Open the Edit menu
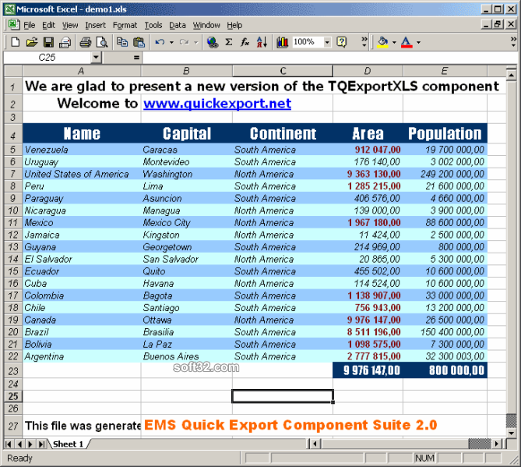Screen dimensions: 521x467 tap(48, 25)
